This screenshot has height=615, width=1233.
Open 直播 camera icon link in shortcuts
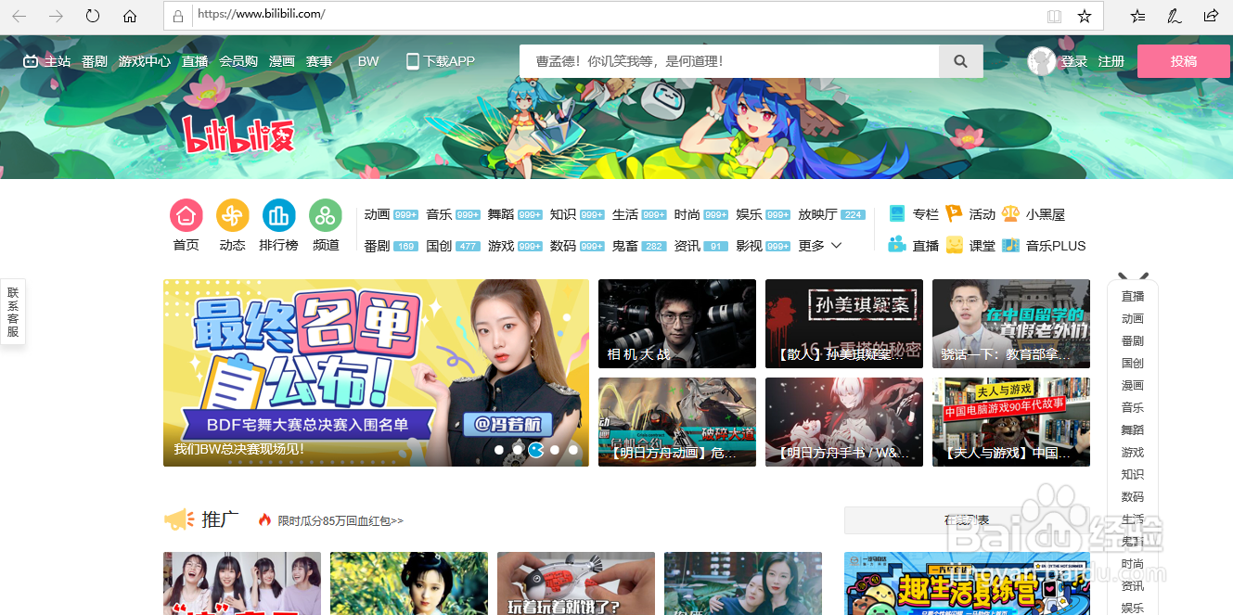click(x=914, y=246)
